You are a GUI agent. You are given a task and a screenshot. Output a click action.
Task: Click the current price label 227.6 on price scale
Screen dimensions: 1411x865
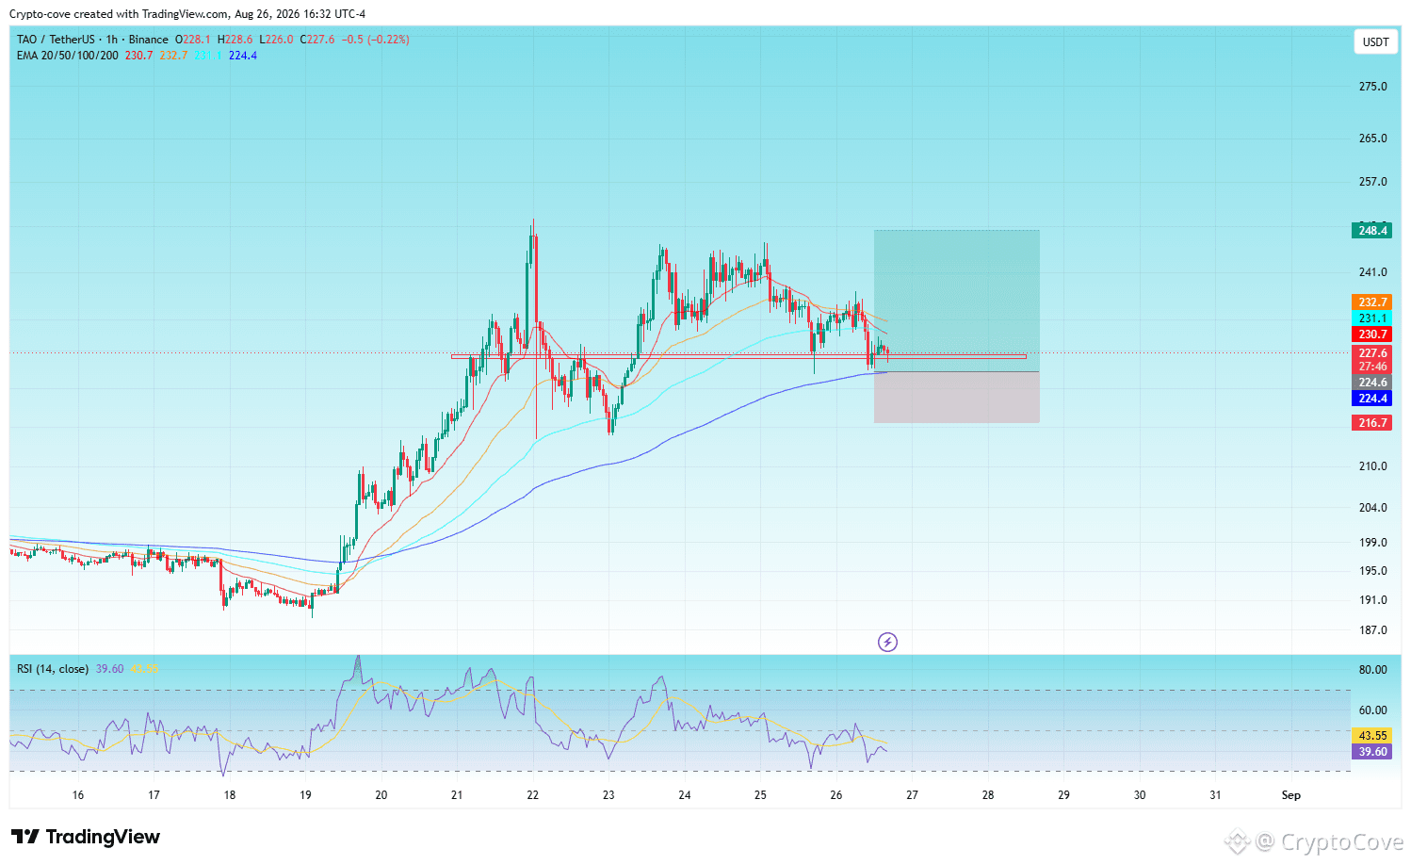coord(1372,353)
